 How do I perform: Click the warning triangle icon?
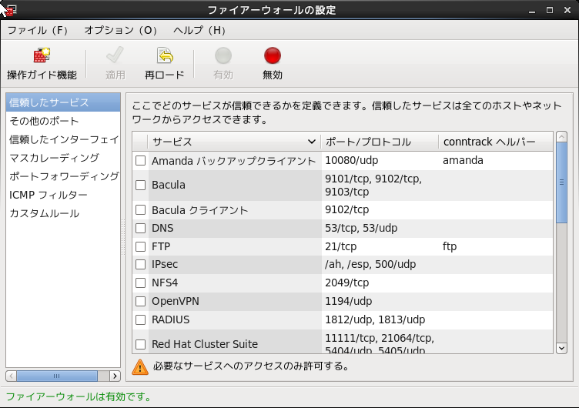[140, 367]
